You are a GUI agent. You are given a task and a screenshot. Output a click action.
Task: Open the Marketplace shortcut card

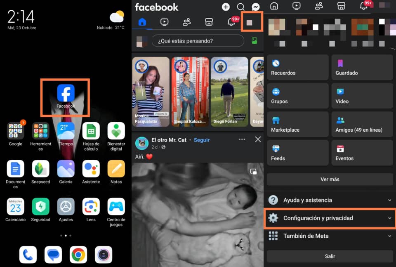pos(298,124)
